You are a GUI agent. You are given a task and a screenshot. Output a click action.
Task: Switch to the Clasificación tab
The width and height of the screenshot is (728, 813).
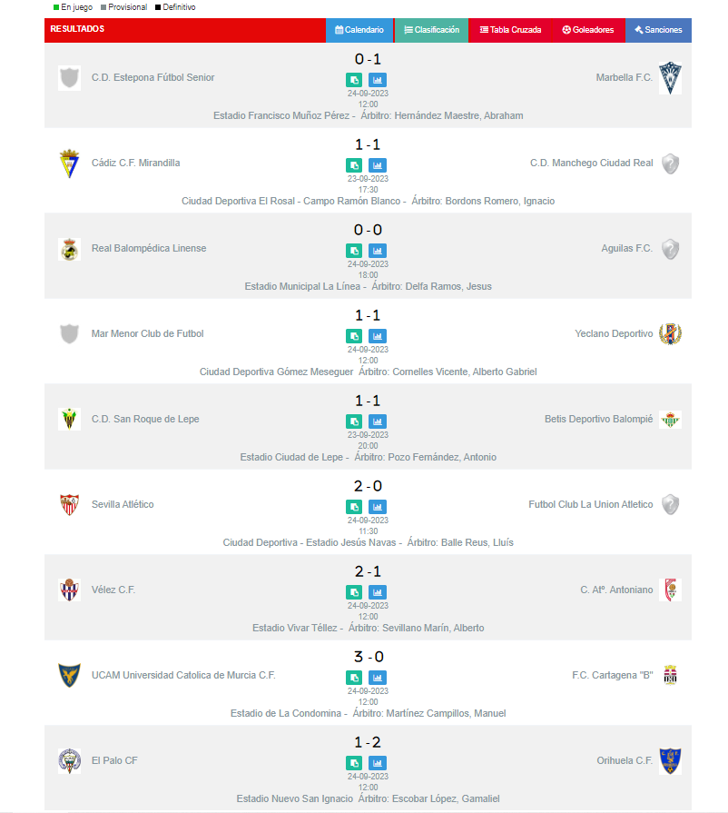pos(431,30)
